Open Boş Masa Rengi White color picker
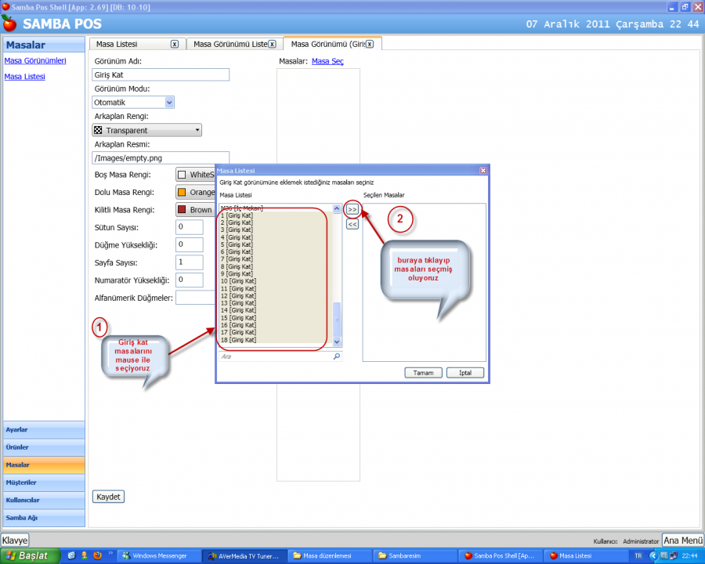The width and height of the screenshot is (705, 564). pos(195,175)
